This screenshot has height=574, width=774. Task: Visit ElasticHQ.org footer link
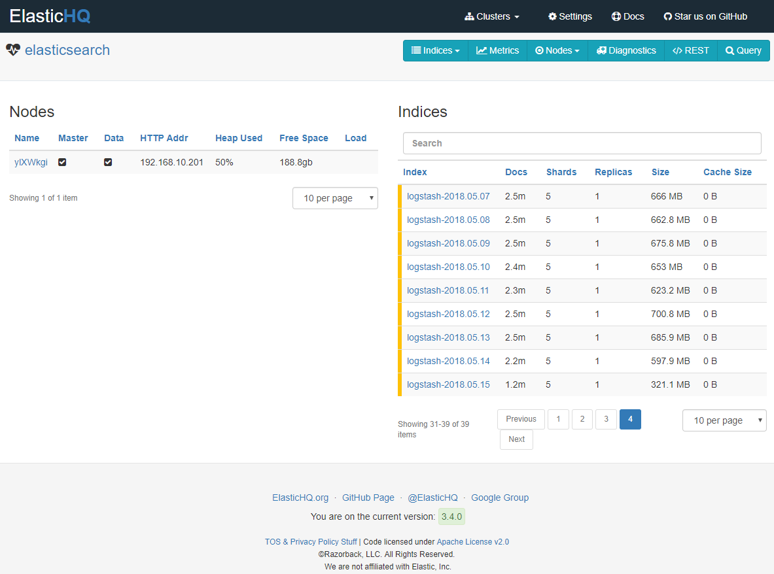click(300, 498)
